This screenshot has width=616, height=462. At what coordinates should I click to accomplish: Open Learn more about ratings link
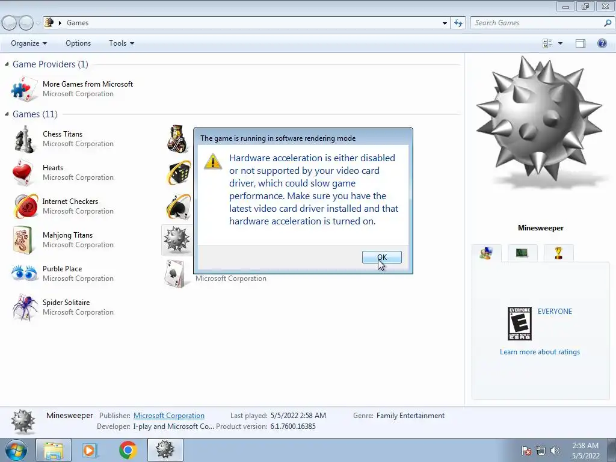540,352
